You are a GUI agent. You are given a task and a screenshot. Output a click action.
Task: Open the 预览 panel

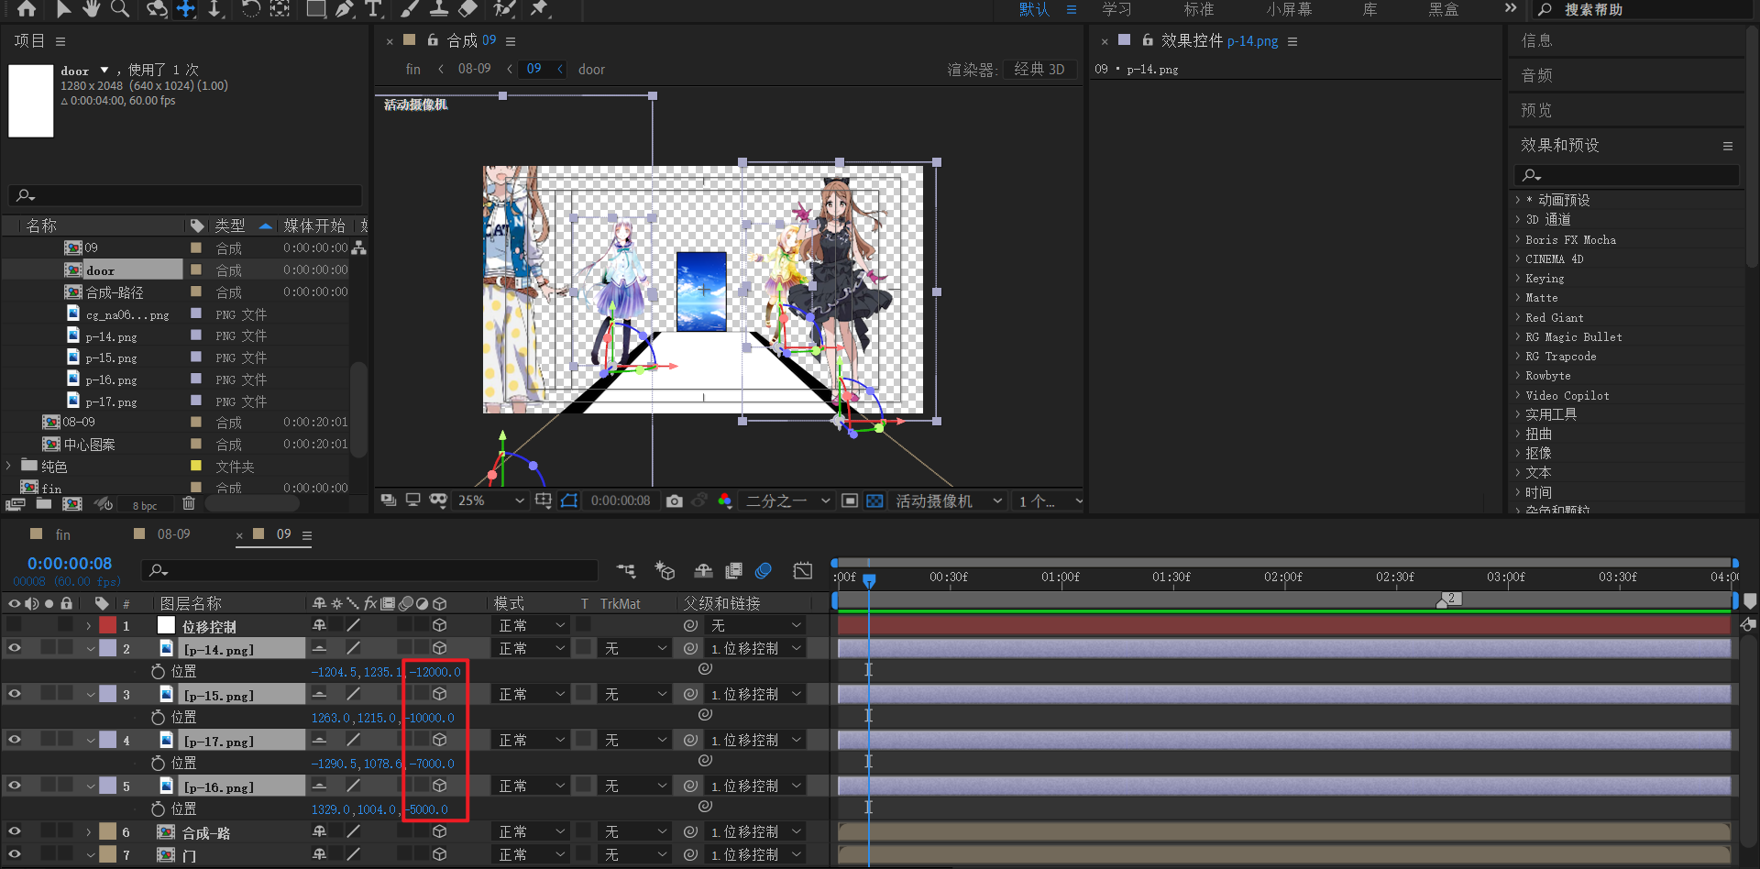[x=1536, y=110]
